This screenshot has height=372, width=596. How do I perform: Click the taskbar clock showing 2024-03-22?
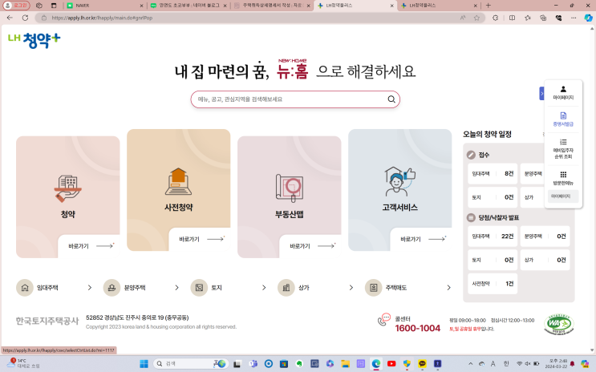point(557,364)
